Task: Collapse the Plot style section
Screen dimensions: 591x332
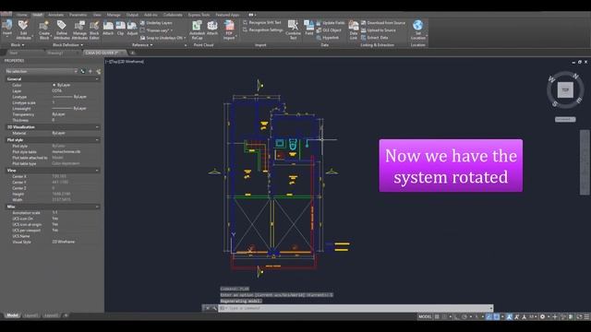Action: [x=97, y=140]
